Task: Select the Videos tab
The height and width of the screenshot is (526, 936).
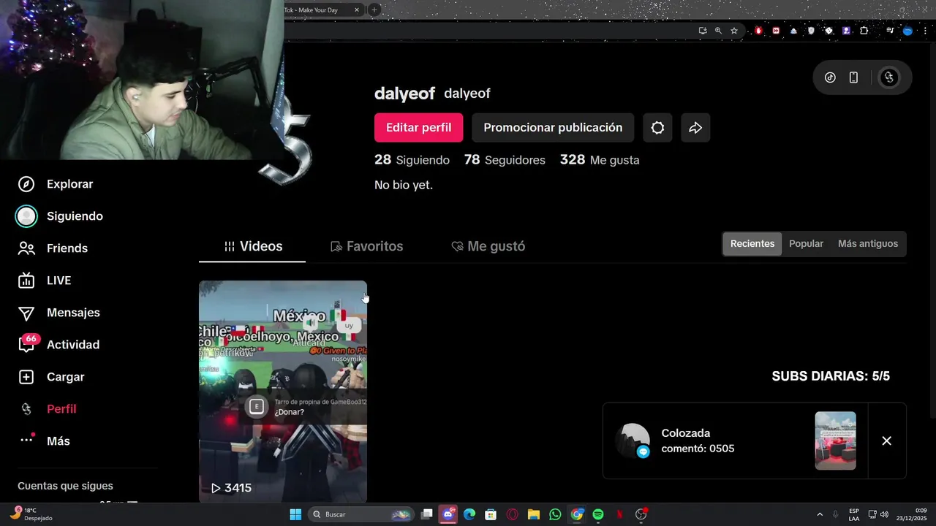Action: (252, 246)
